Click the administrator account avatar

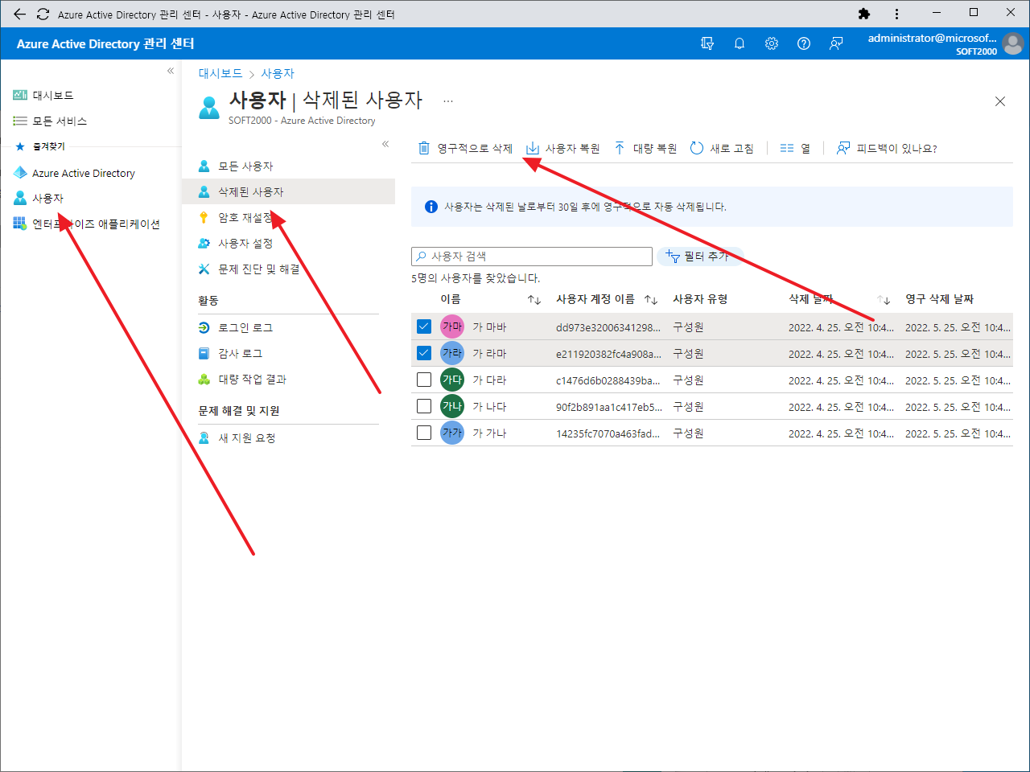pyautogui.click(x=1013, y=43)
